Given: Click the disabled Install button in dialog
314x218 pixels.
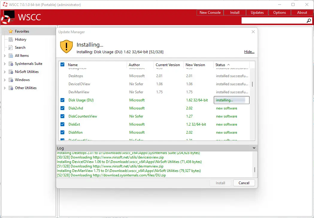Looking at the screenshot, I should click(220, 183).
